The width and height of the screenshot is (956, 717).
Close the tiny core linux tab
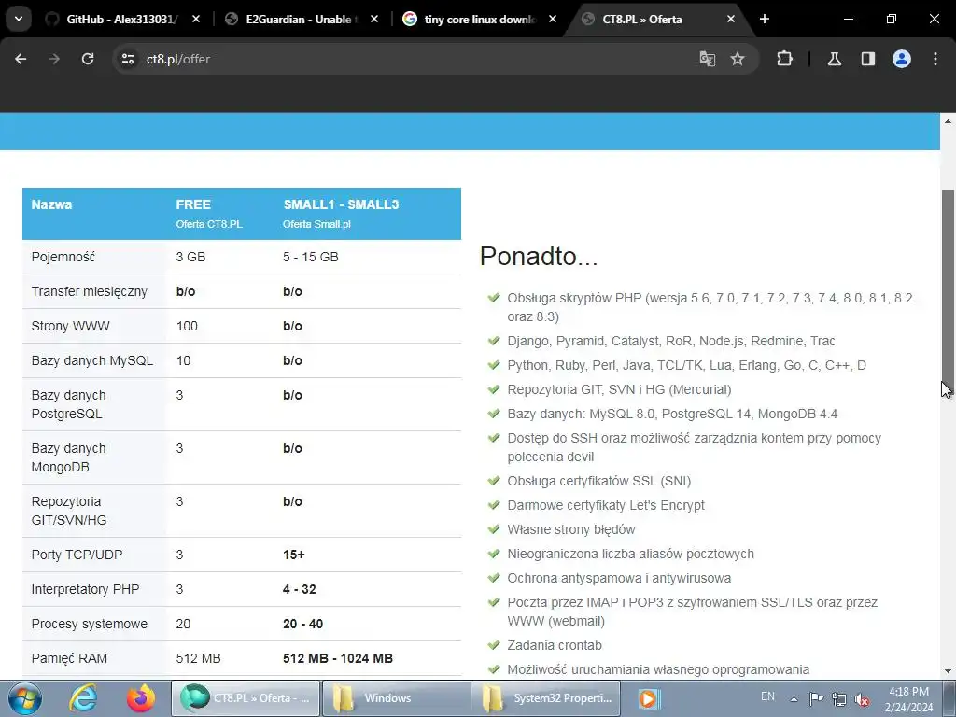click(553, 19)
